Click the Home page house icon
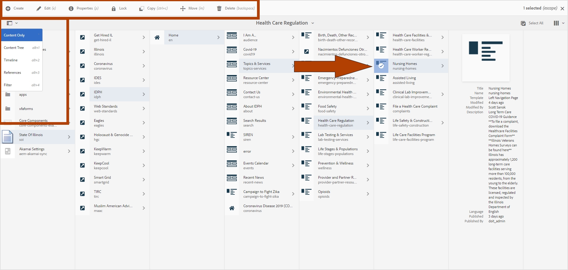This screenshot has width=568, height=270. (x=157, y=37)
